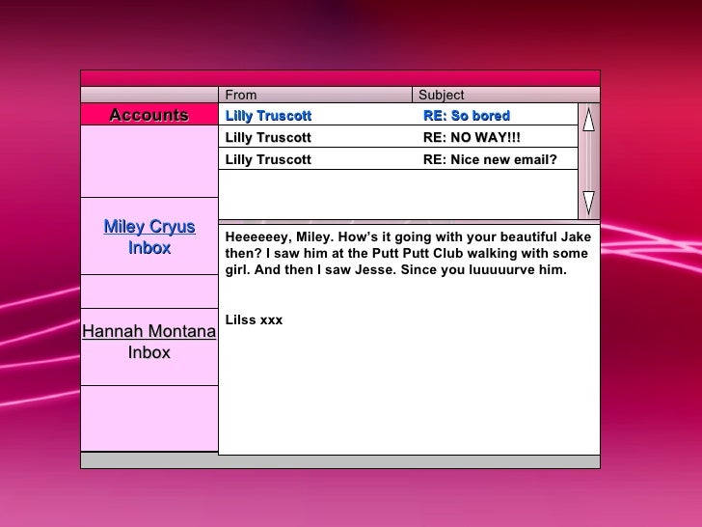This screenshot has width=702, height=527.
Task: Click the signature Lilss xxx
Action: pos(254,320)
